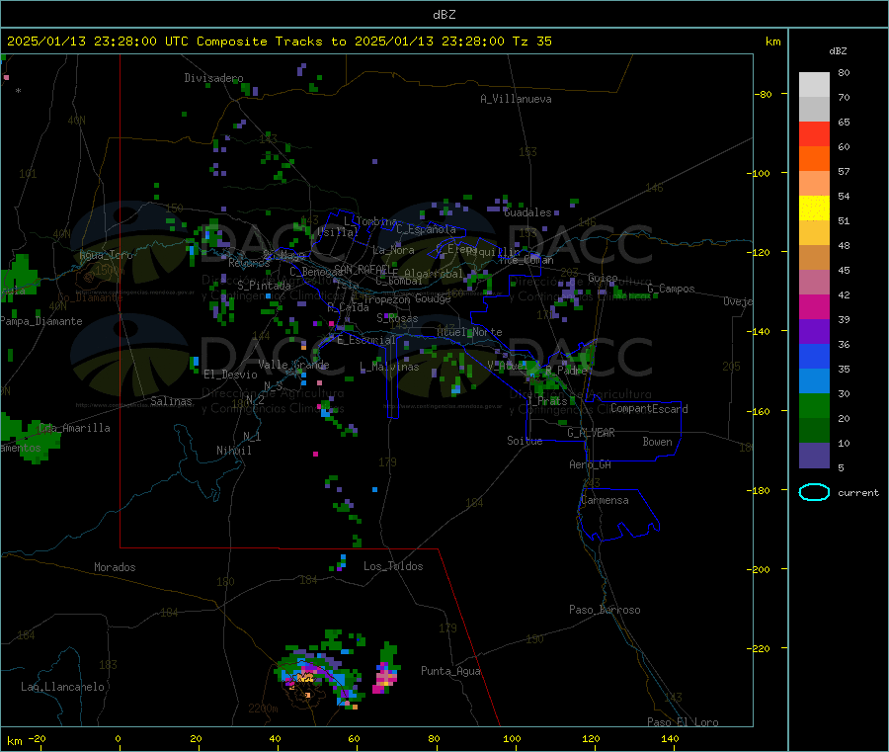Click the orange 57 dBZ legend swatch

pyautogui.click(x=814, y=159)
